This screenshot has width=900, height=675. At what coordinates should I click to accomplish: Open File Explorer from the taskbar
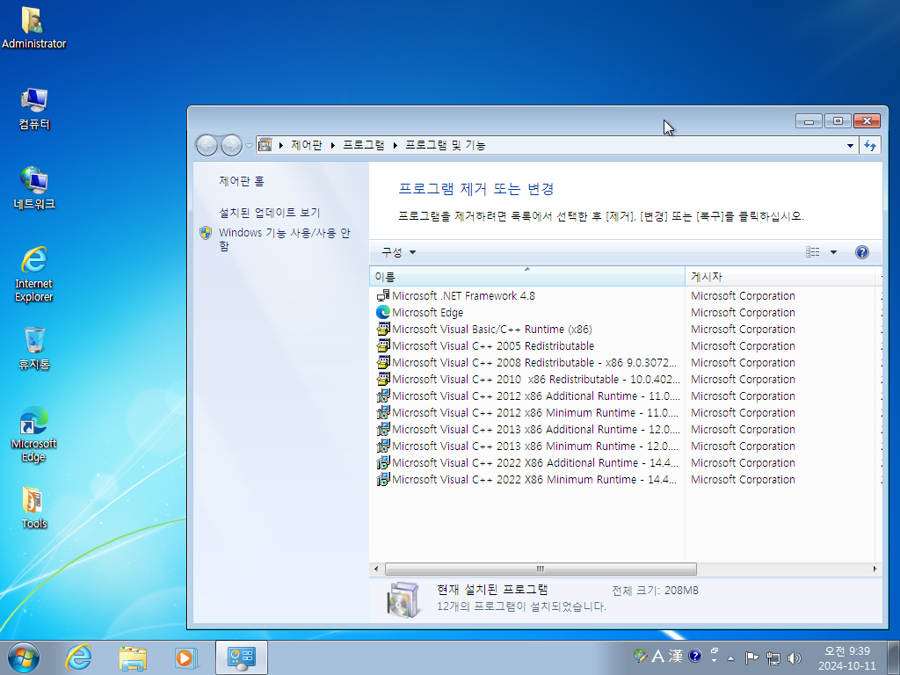point(132,657)
